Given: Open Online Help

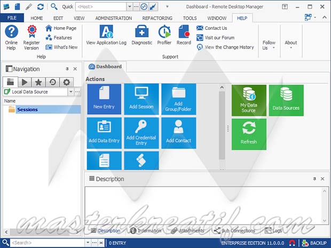Looking at the screenshot, I should click(11, 37).
